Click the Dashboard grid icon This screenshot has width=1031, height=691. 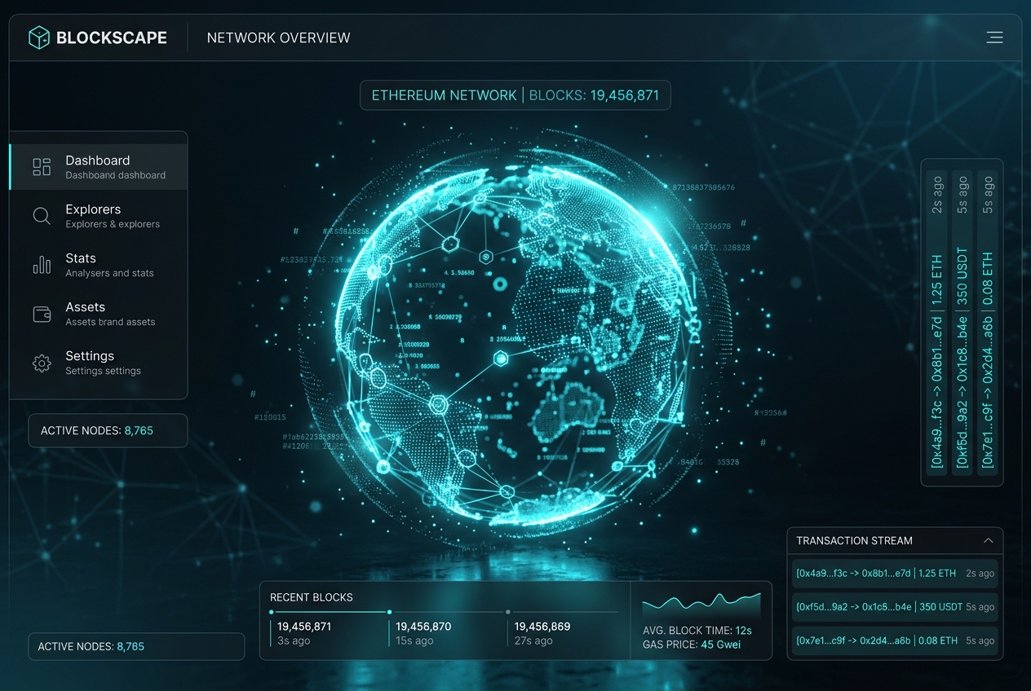42,167
